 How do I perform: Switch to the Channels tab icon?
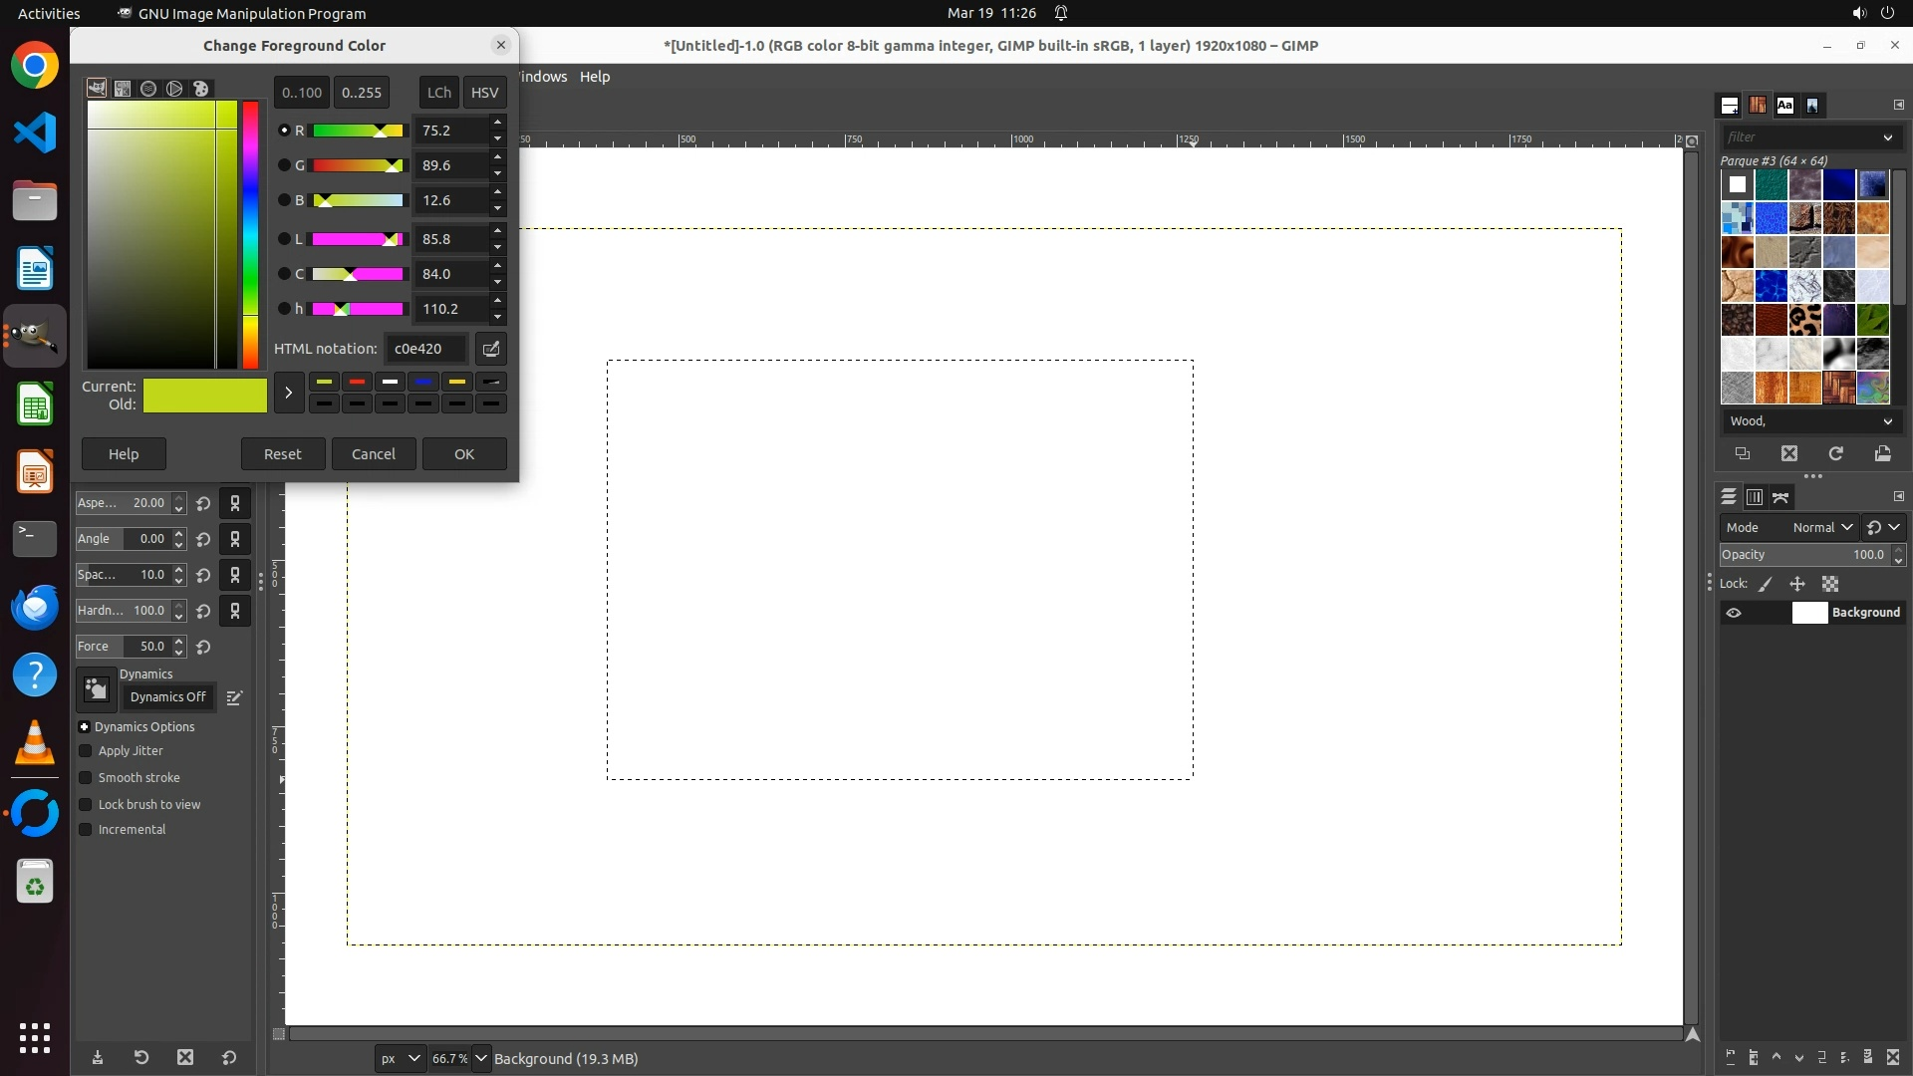1755,497
